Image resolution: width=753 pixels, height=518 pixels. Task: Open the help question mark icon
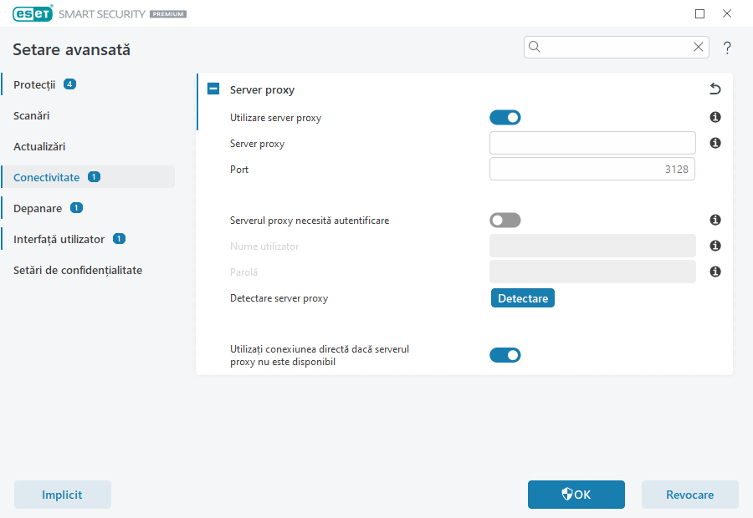tap(727, 48)
